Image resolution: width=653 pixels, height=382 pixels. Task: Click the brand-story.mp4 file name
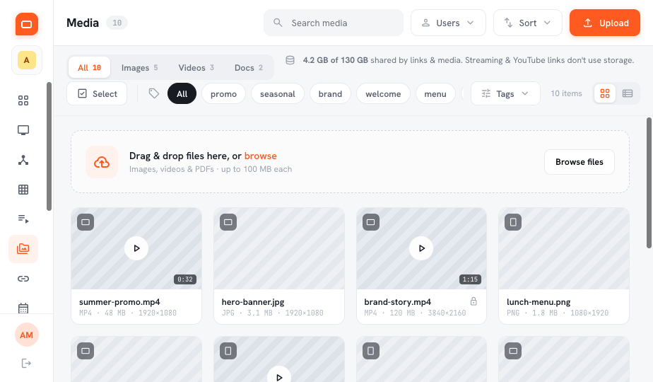click(398, 302)
